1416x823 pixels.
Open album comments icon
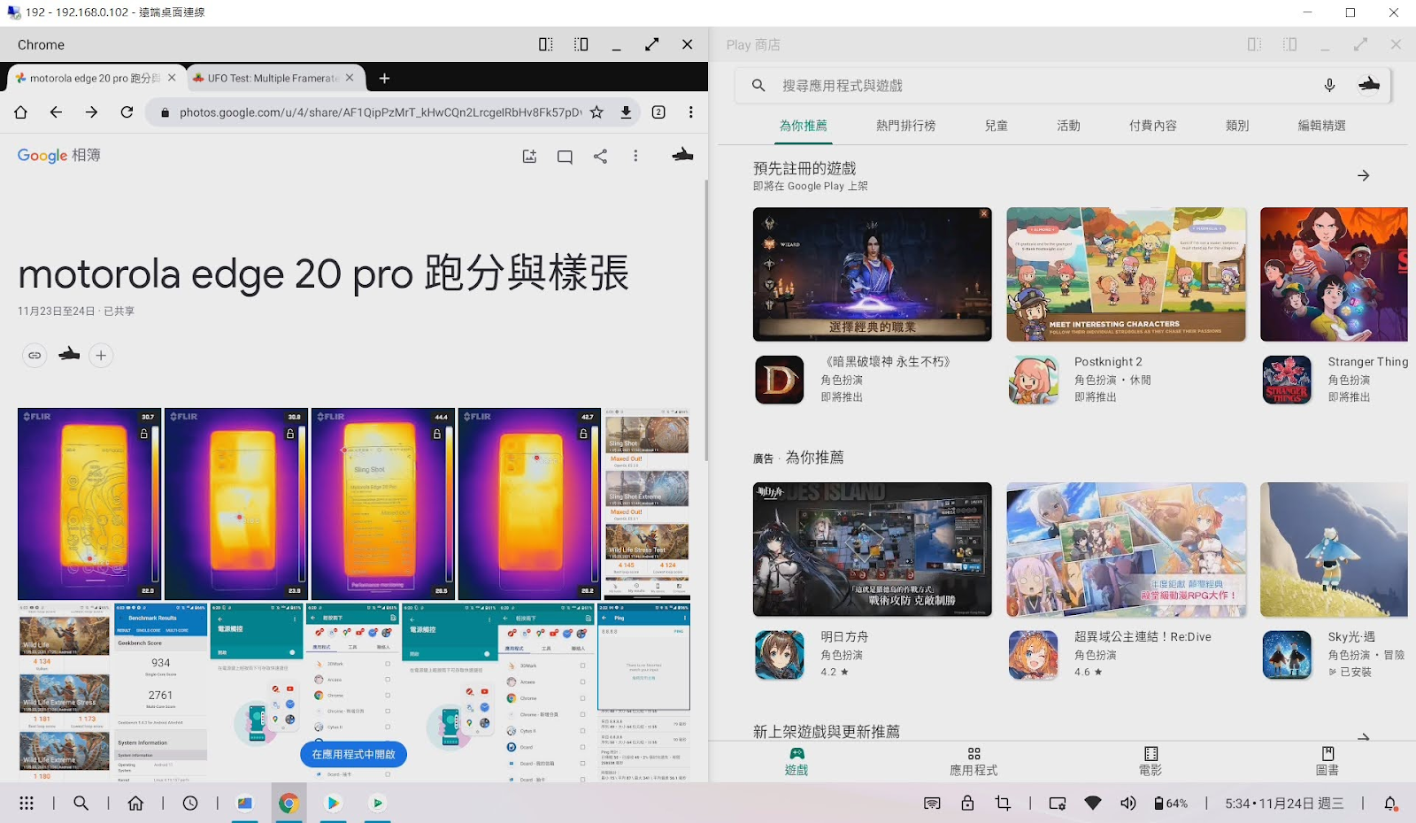coord(565,157)
